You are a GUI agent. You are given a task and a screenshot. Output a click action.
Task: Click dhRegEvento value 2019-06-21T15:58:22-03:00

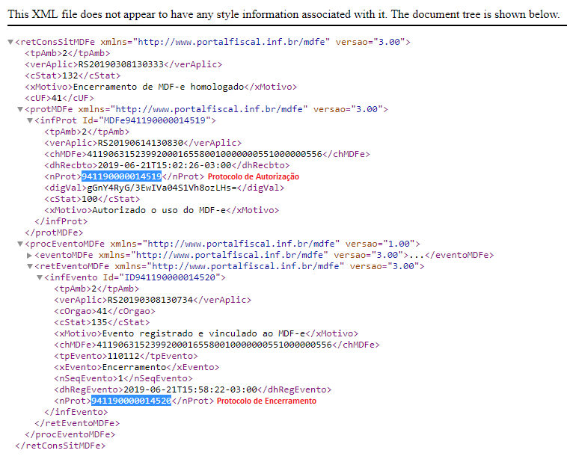point(190,389)
